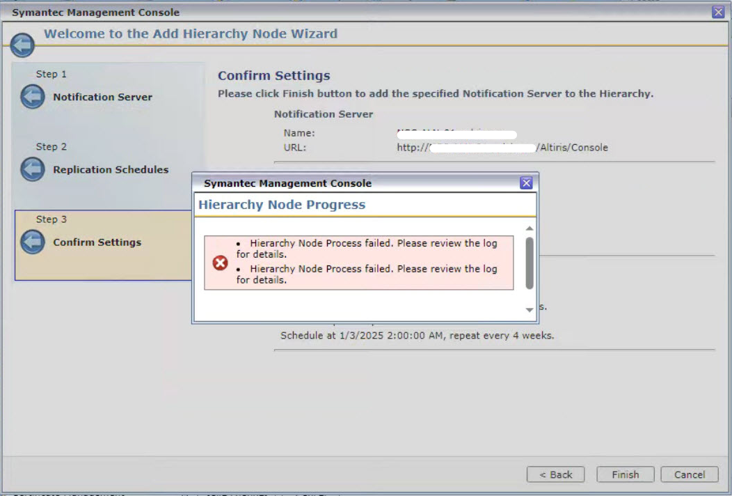
Task: Click the Confirm Settings heading in main pane
Action: coord(274,76)
